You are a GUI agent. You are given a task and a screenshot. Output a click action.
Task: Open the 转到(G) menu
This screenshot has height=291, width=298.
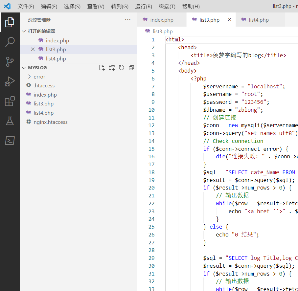click(x=120, y=7)
